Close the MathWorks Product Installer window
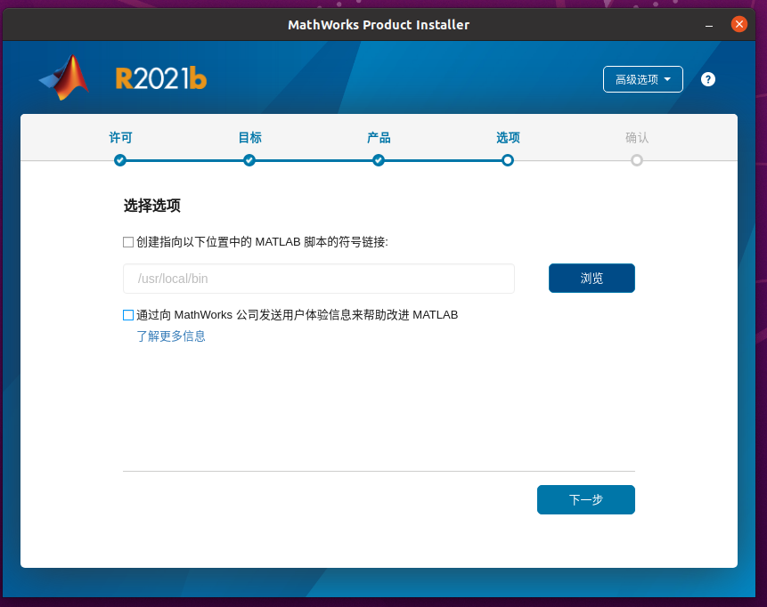Image resolution: width=767 pixels, height=607 pixels. tap(739, 24)
